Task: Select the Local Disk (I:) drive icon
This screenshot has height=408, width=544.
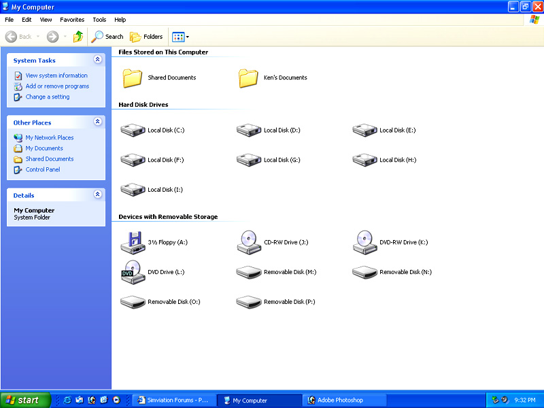Action: [x=133, y=190]
